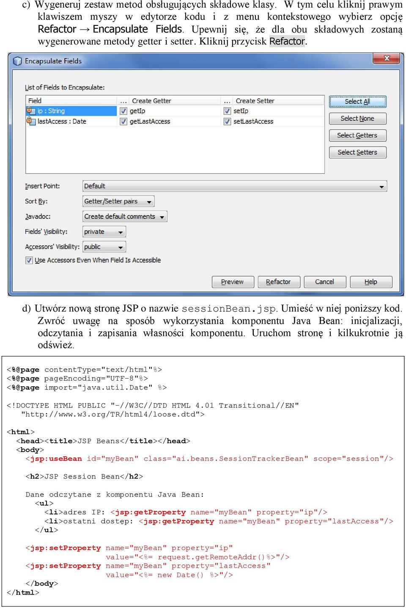Toggle the setLastAccess setter checkbox
Viewport: 406px width, 608px height.
227,122
